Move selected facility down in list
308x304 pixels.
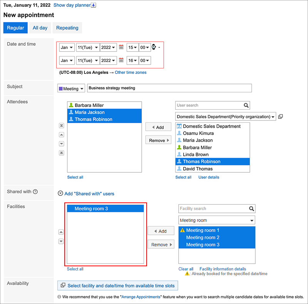point(61,241)
